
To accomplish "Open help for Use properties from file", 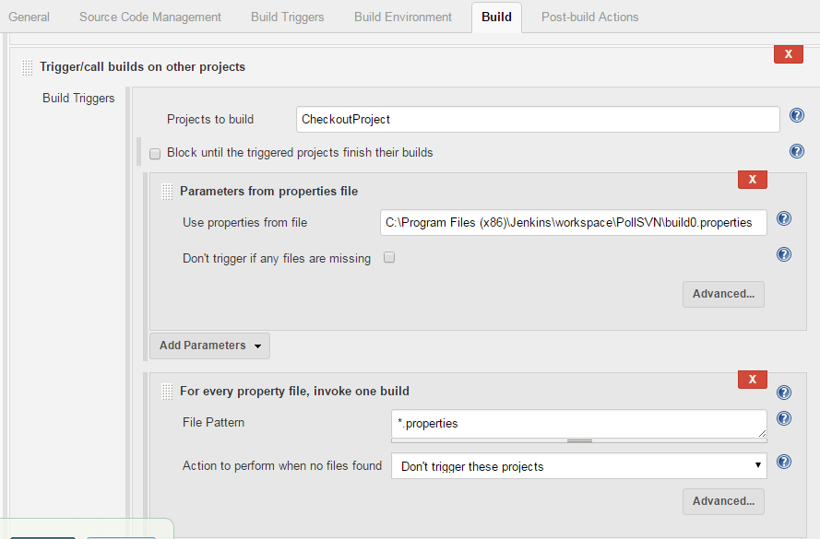I will (783, 218).
